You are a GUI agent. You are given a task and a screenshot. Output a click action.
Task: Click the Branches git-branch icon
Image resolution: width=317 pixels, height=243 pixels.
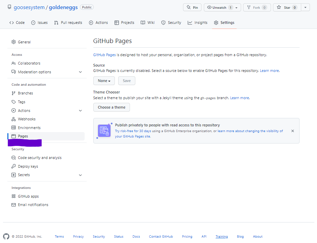click(x=13, y=93)
